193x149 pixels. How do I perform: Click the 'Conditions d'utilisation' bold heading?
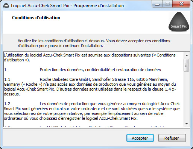pos(36,18)
